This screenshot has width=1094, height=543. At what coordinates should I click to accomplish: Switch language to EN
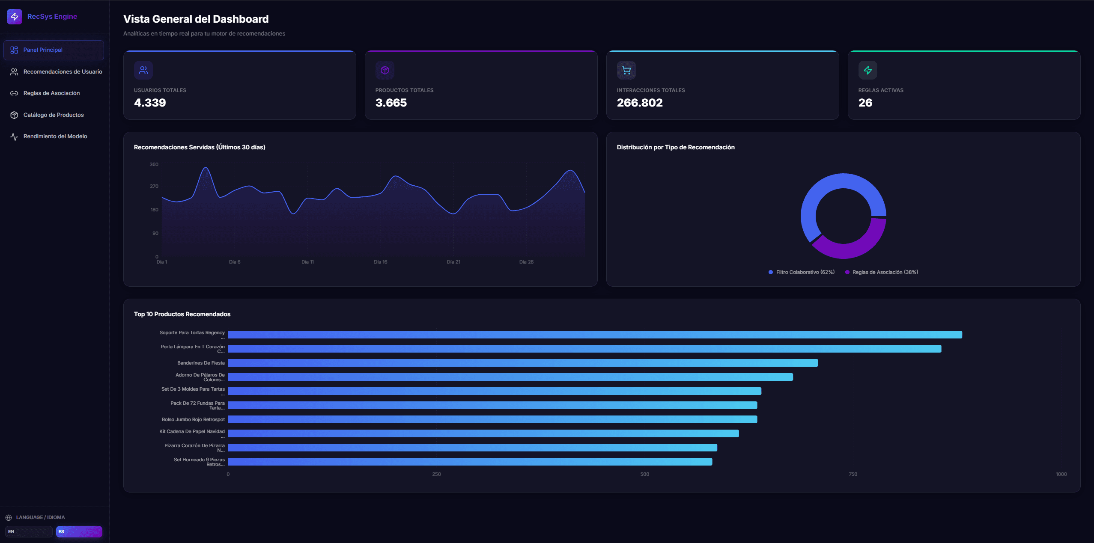[29, 531]
